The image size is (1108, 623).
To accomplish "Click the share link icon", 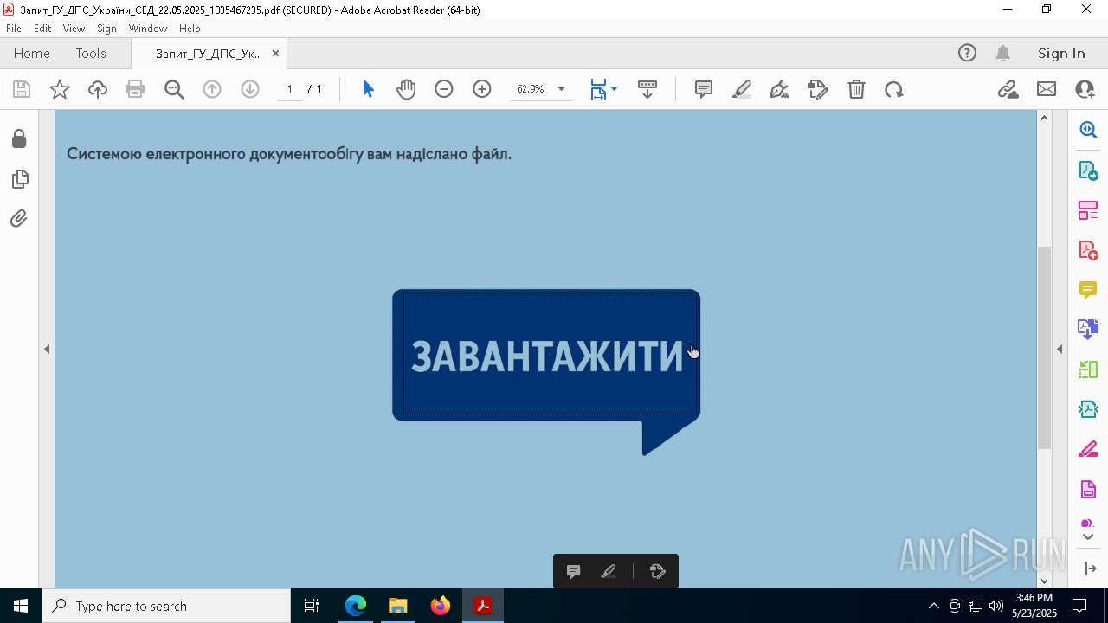I will [x=1008, y=89].
